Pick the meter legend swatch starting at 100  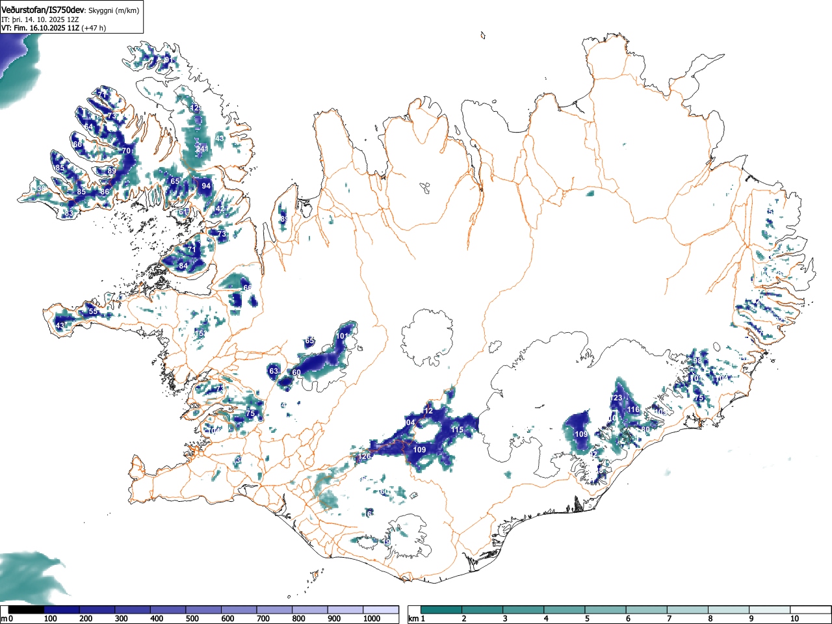(62, 610)
